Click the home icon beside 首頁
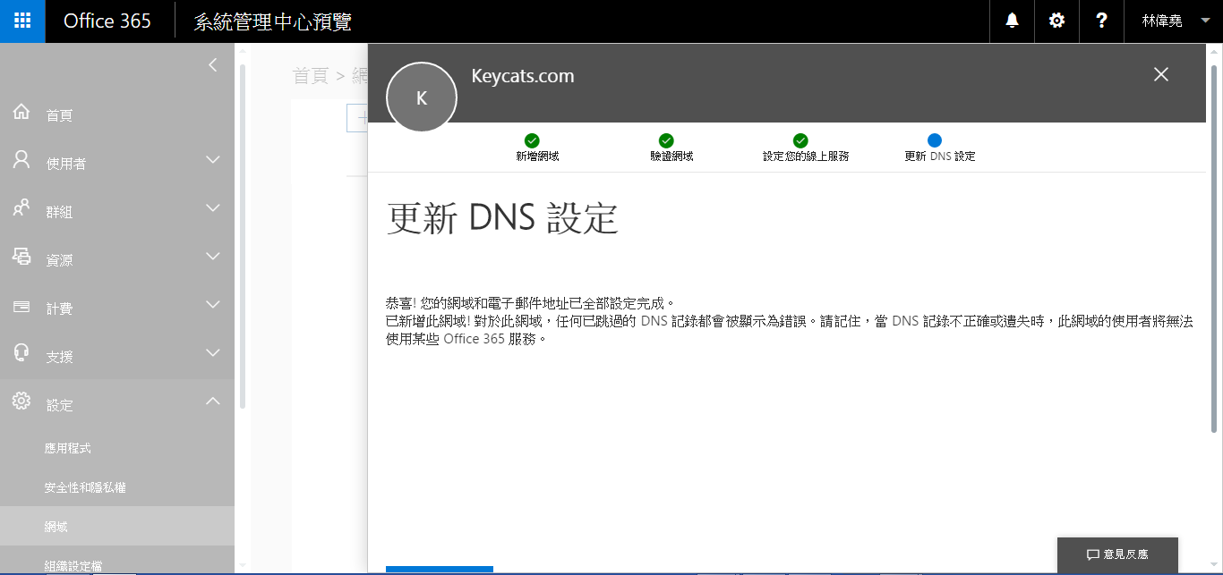Screen dimensions: 1223x575 pos(21,113)
